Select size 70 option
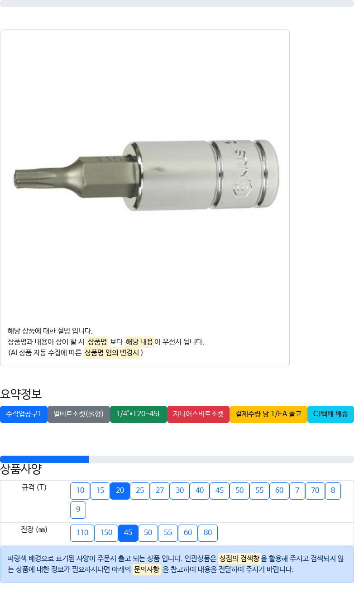 [315, 491]
